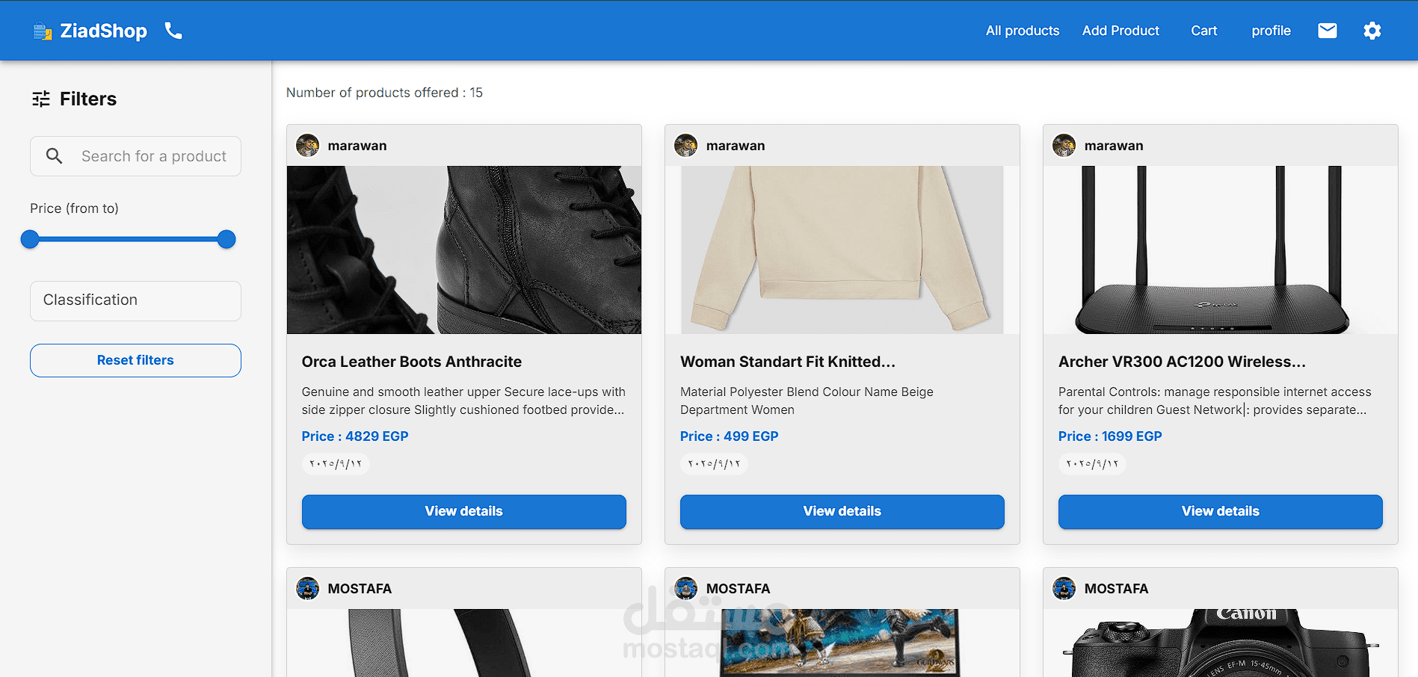Click the ZiadShop brand name
1418x677 pixels.
[x=103, y=31]
